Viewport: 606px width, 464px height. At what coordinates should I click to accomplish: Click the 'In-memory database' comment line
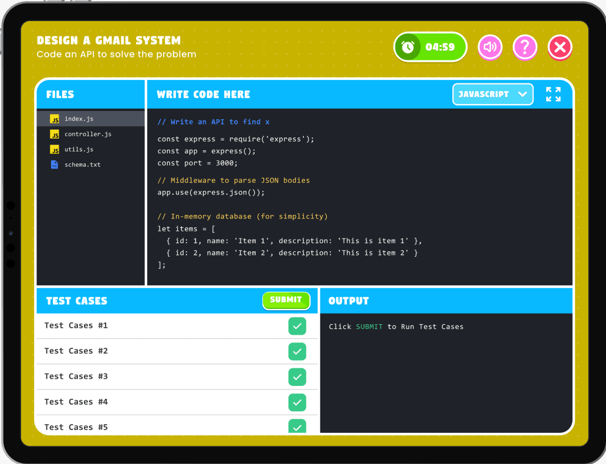(x=242, y=216)
